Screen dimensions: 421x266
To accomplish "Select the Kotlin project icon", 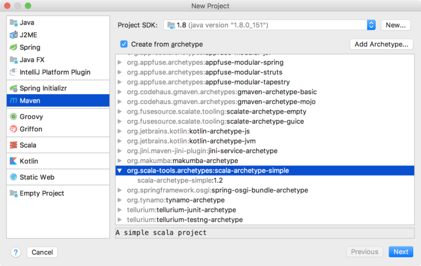I will [x=14, y=161].
